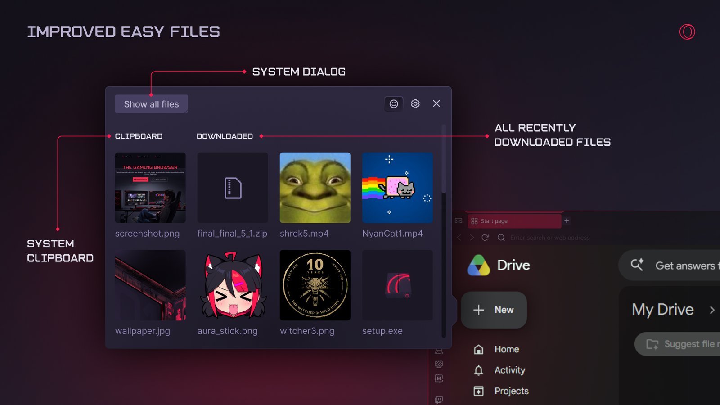
Task: Click the Show all files button
Action: 151,104
